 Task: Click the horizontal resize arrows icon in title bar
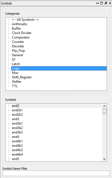[98, 3]
